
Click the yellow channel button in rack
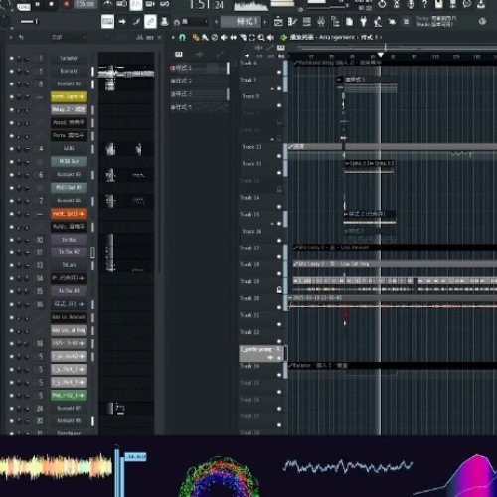point(69,96)
